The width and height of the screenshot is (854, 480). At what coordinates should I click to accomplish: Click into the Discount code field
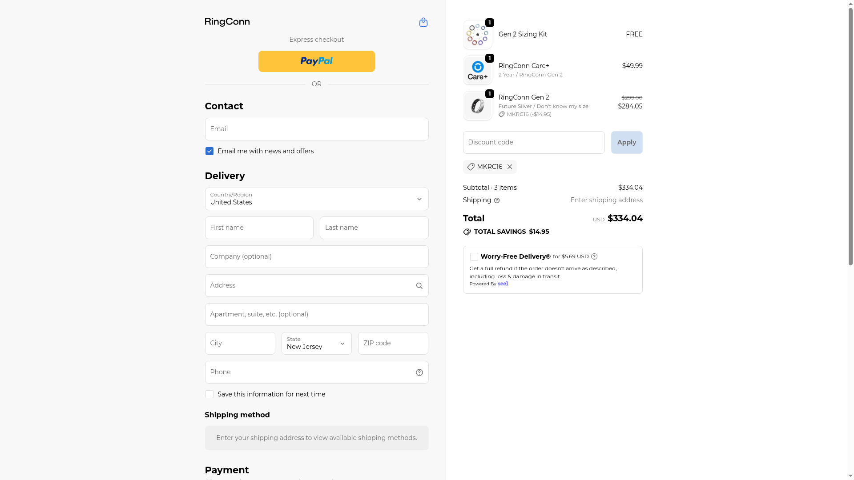[x=533, y=142]
